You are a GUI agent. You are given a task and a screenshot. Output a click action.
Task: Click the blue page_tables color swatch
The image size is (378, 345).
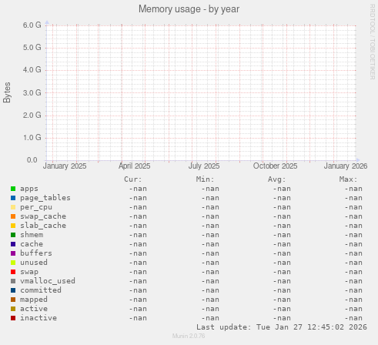13,198
